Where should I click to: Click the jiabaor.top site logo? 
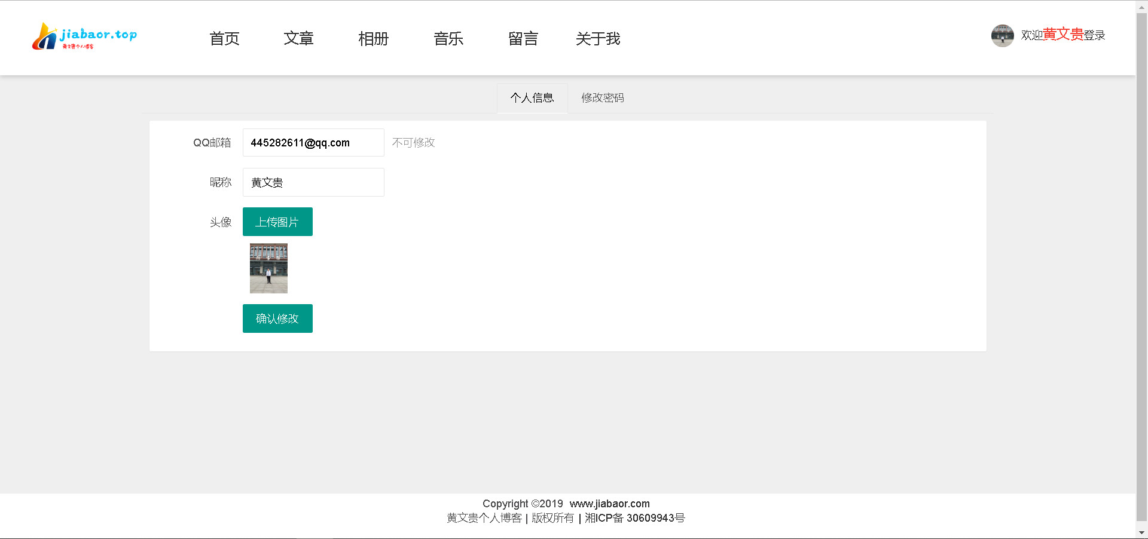point(84,36)
